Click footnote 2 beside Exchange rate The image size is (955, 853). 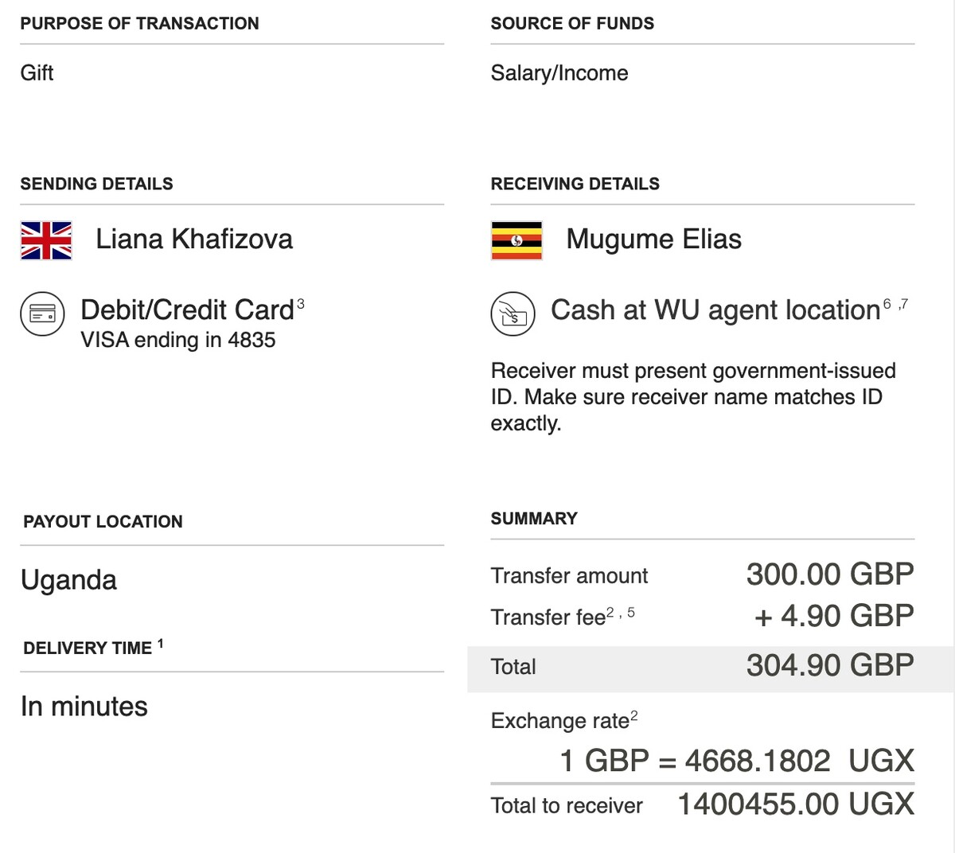tap(634, 715)
